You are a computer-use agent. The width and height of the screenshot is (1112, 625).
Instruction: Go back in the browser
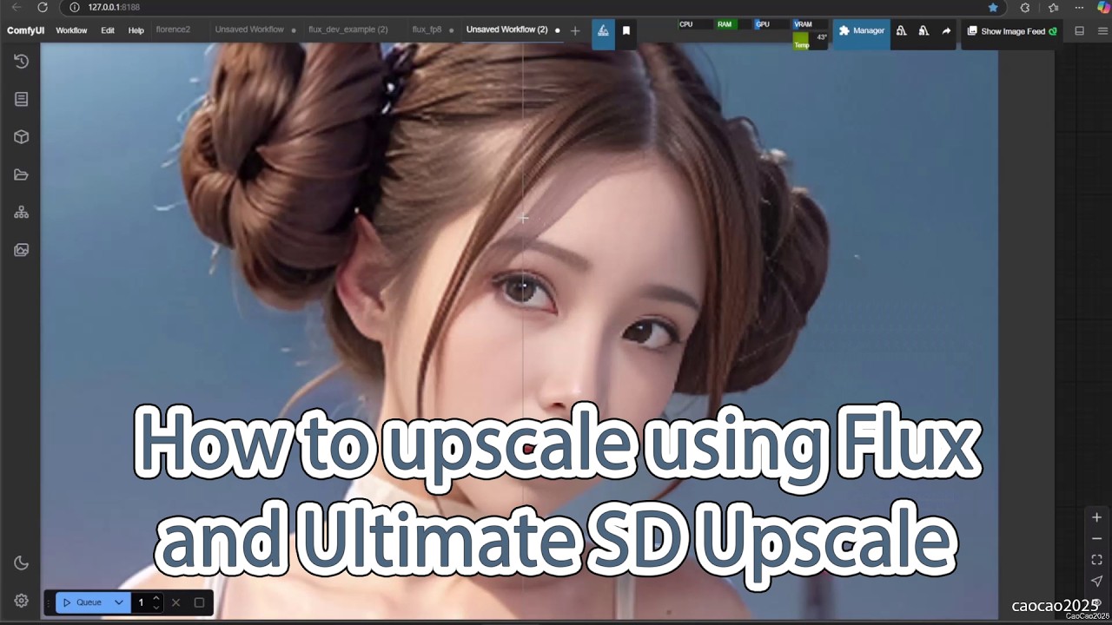point(16,7)
